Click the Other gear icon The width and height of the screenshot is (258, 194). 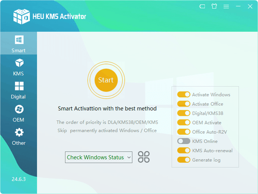(x=19, y=132)
